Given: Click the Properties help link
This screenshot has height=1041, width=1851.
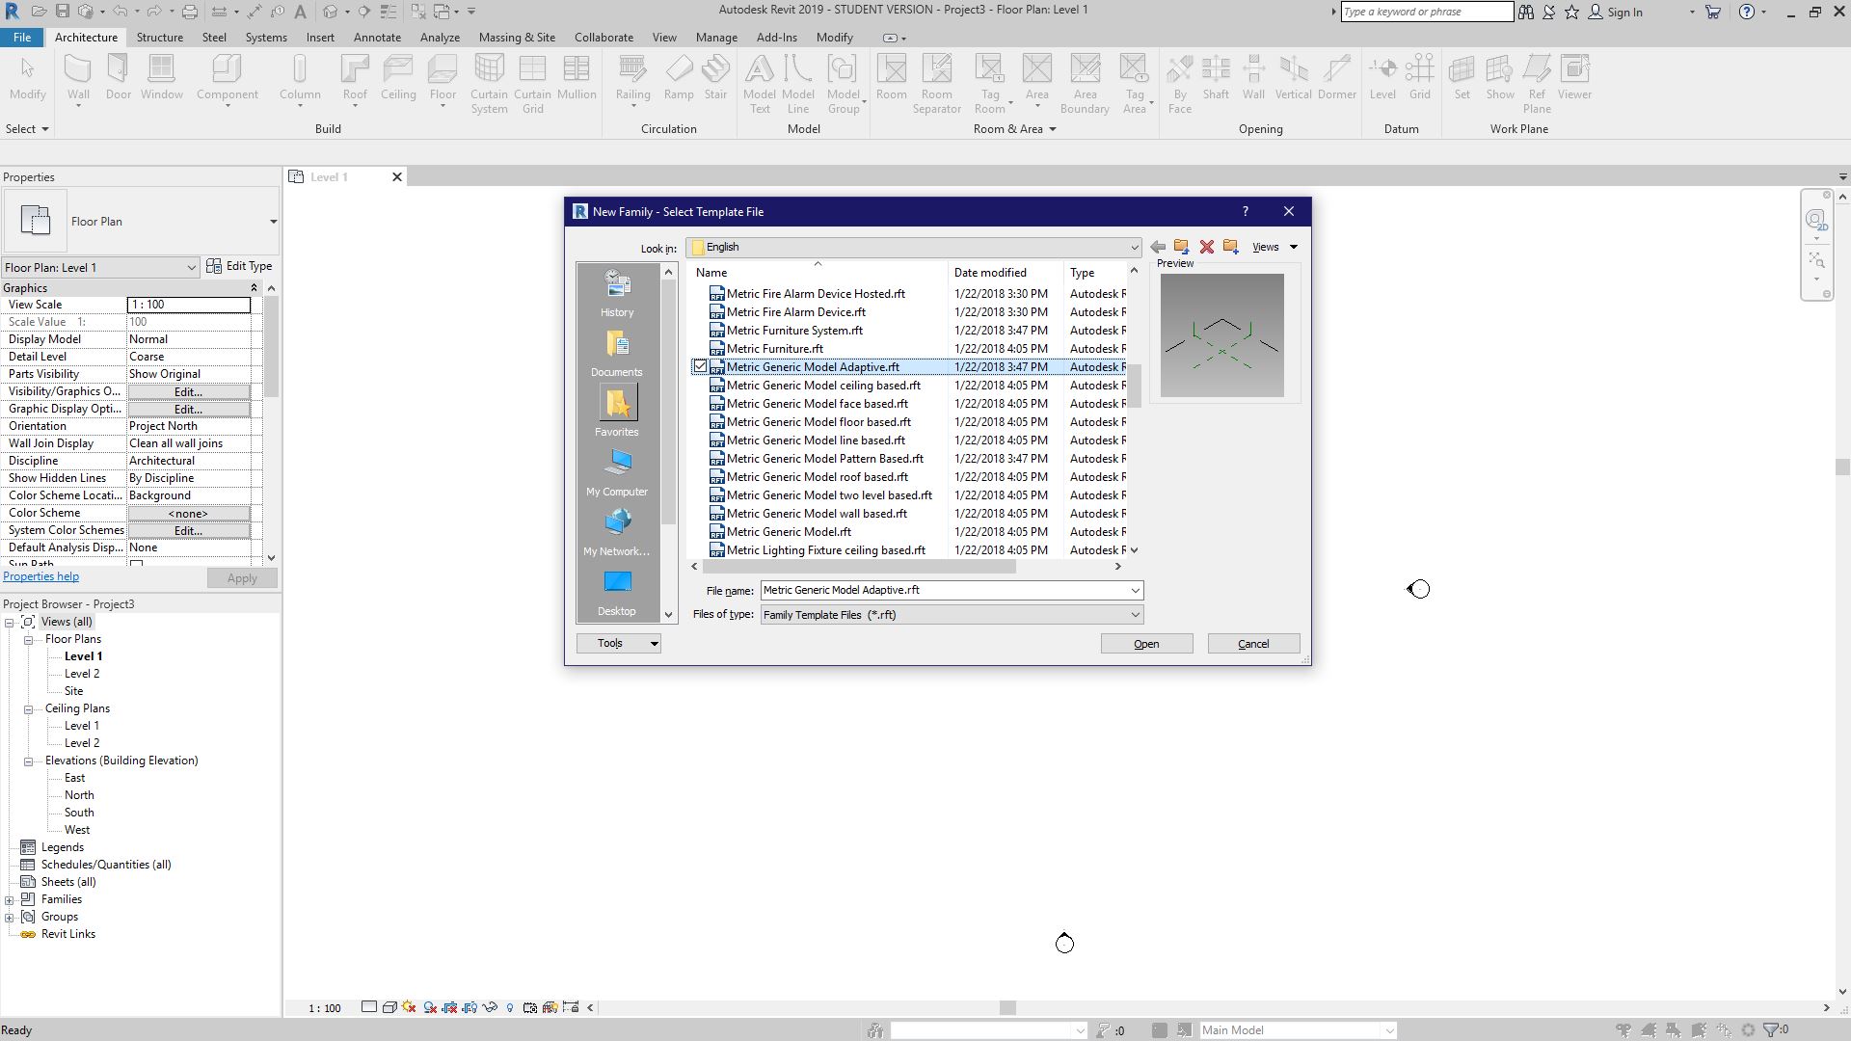Looking at the screenshot, I should click(x=40, y=576).
